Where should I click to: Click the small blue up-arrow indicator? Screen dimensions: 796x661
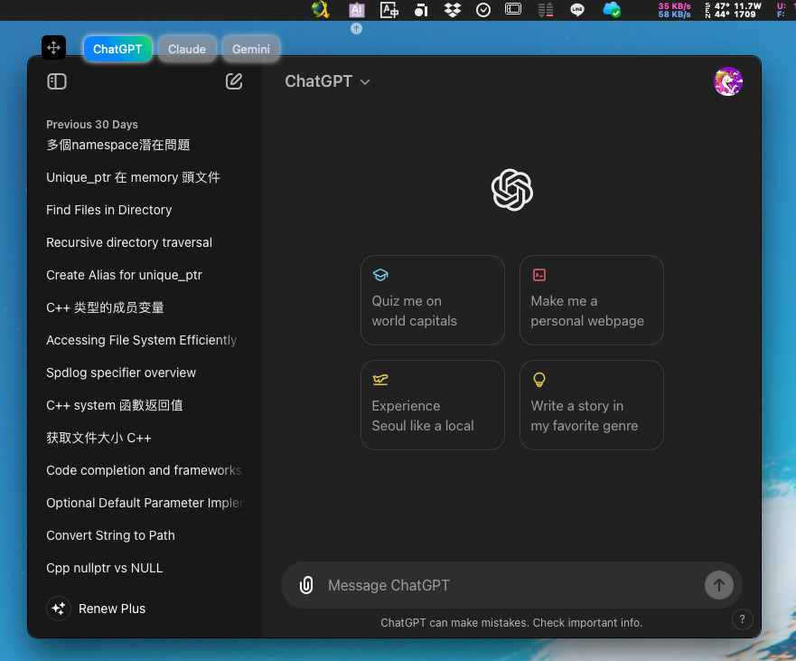pos(356,29)
